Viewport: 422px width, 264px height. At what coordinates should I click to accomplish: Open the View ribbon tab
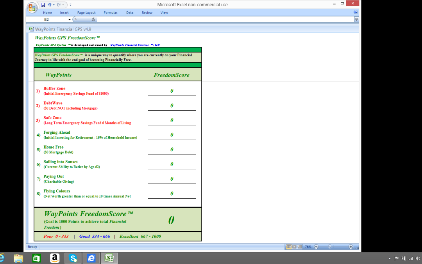coord(164,13)
